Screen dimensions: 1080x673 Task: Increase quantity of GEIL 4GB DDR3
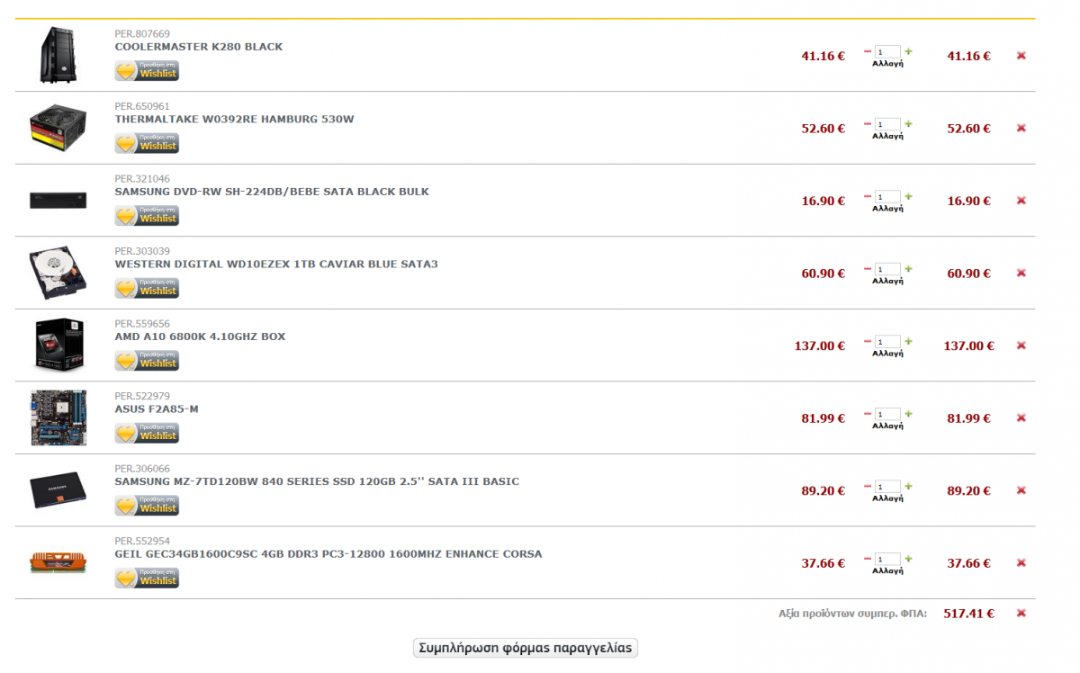tap(908, 559)
